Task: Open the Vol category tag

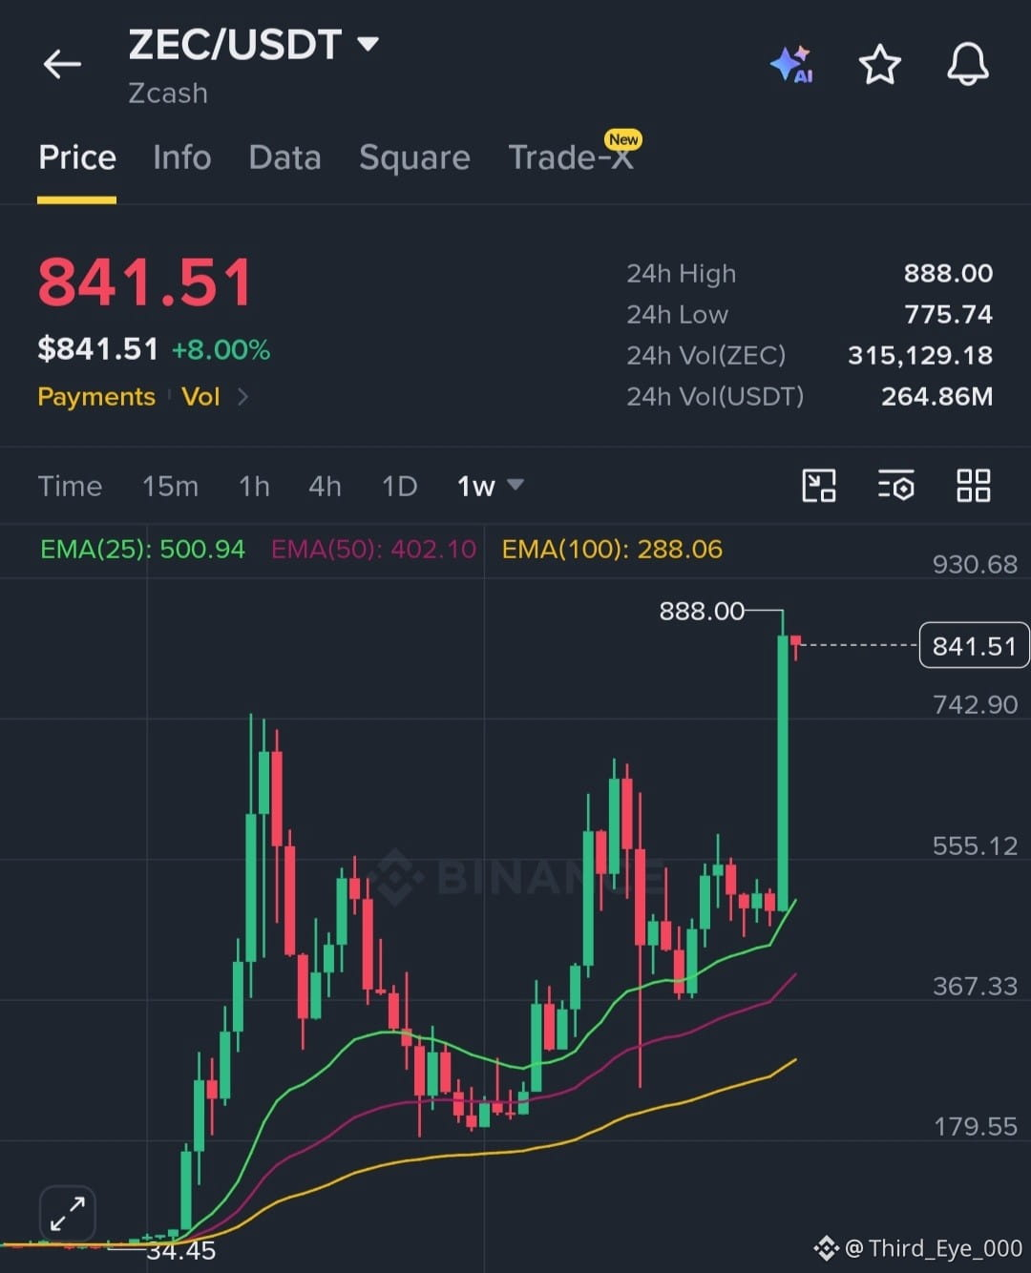Action: point(200,396)
